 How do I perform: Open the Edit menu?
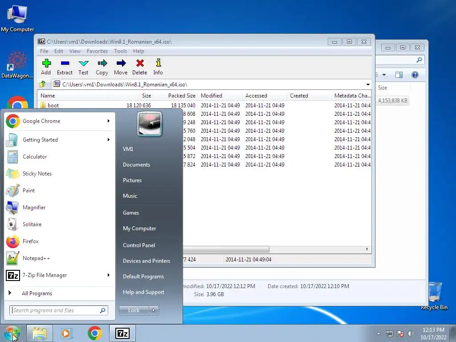59,51
